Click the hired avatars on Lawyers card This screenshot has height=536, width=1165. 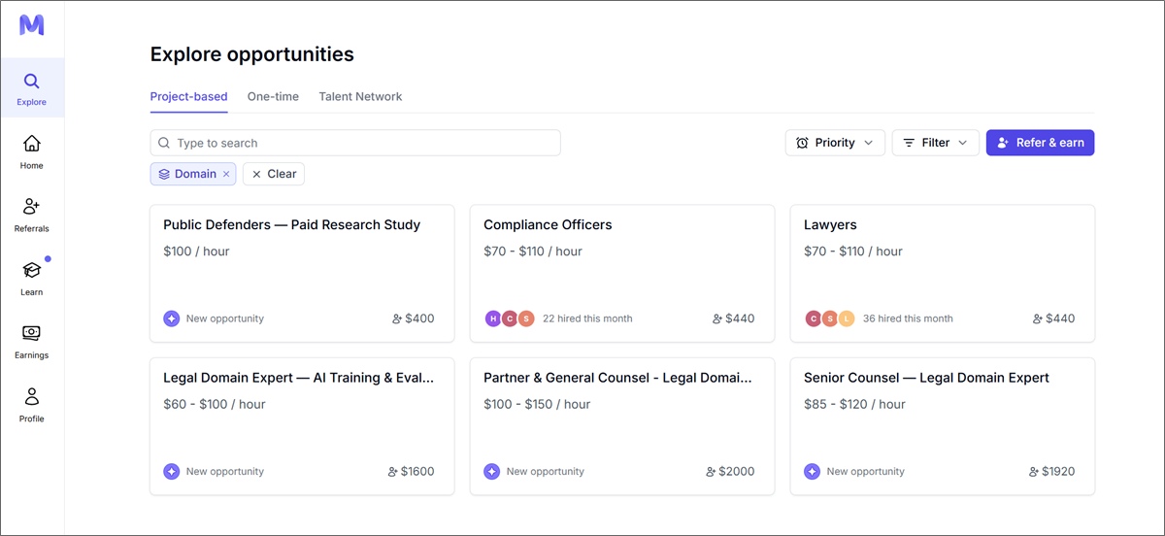(x=830, y=318)
